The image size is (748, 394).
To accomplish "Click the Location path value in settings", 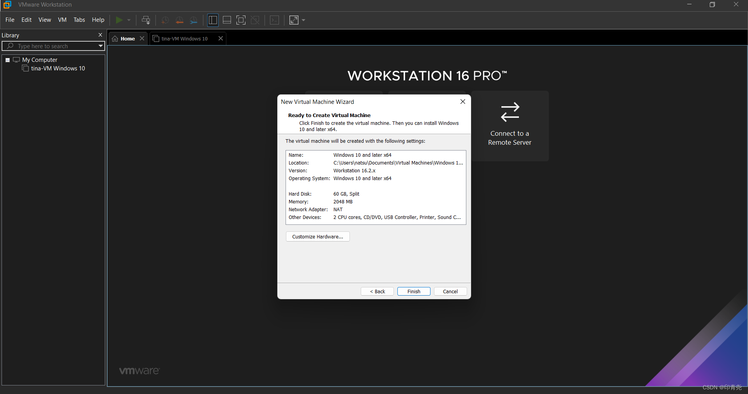I will (x=398, y=163).
